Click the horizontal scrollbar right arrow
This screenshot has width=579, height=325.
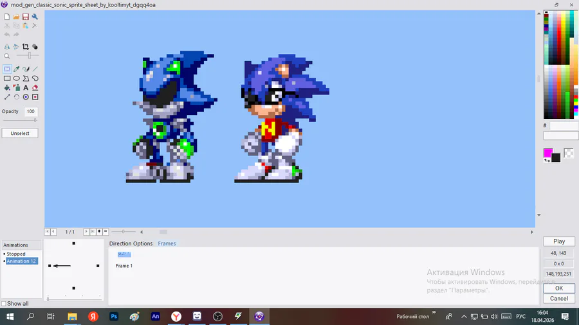pyautogui.click(x=532, y=232)
